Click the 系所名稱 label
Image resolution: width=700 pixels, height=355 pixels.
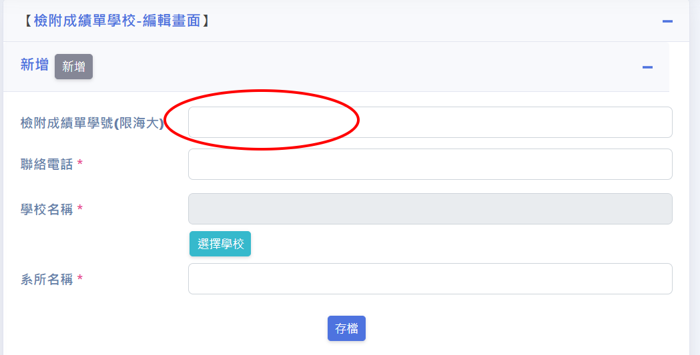47,279
